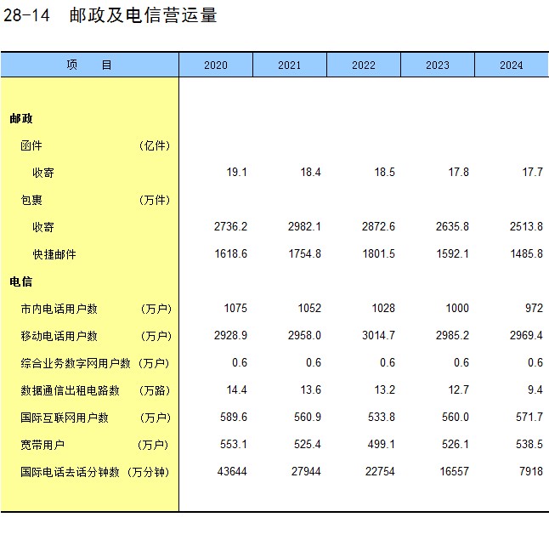The height and width of the screenshot is (540, 549).
Task: Select the 宽带用户 row label
Action: (42, 445)
